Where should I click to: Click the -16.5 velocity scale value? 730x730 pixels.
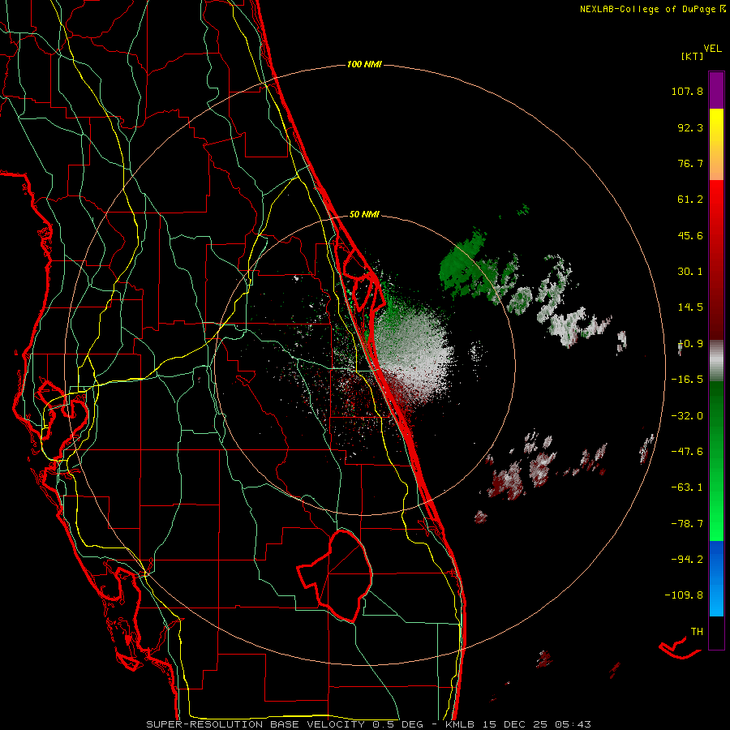click(x=687, y=380)
